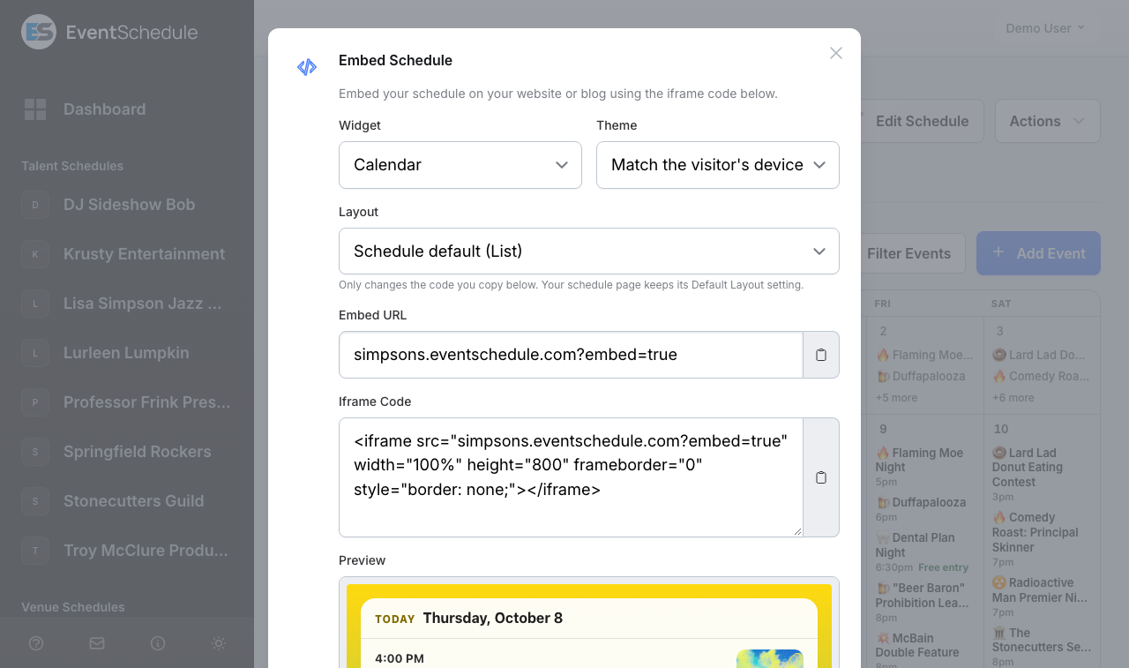The height and width of the screenshot is (668, 1129).
Task: Copy the Iframe Code to clipboard
Action: 821,477
